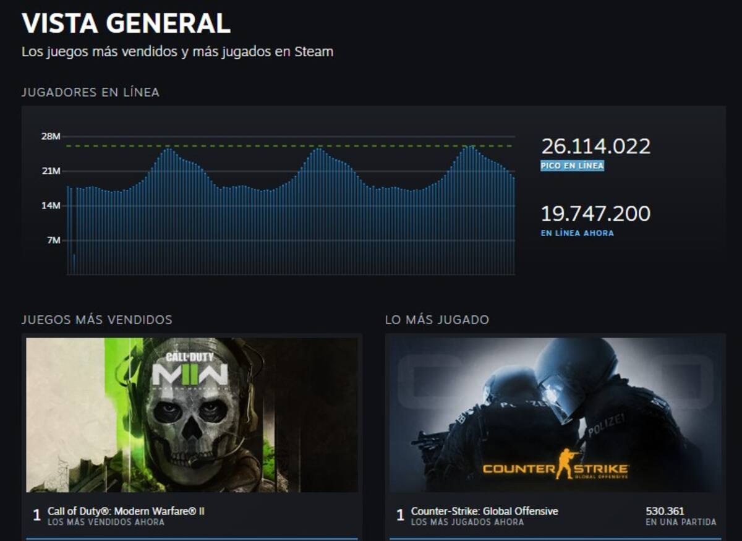This screenshot has width=742, height=541.
Task: Click the rank number 1 beside Counter-Strike
Action: (x=400, y=515)
